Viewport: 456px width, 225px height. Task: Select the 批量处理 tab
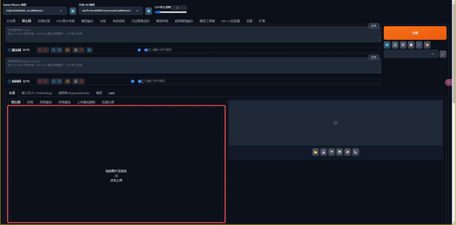[x=108, y=102]
